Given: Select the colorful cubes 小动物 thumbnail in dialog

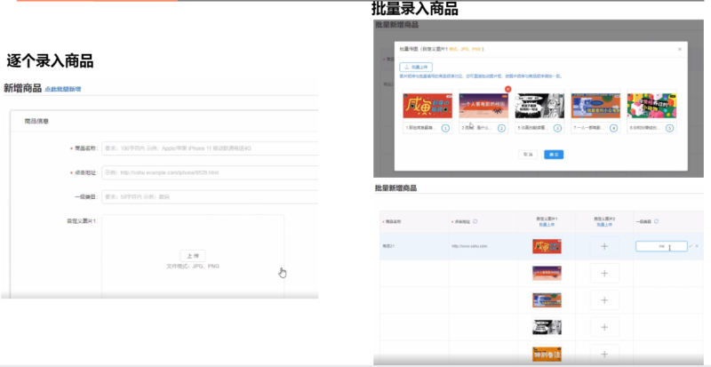Looking at the screenshot, I should (x=651, y=106).
